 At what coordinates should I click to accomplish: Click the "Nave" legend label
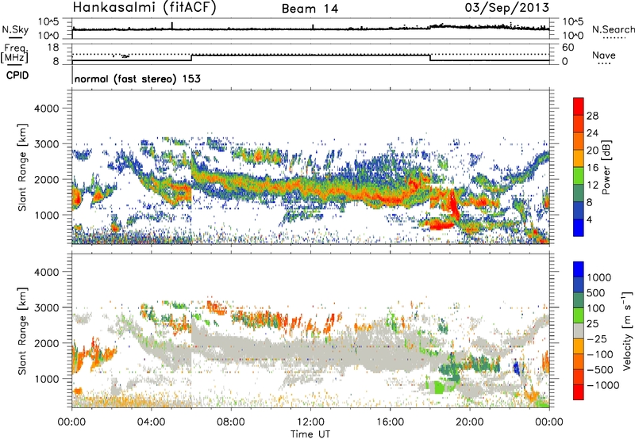tap(604, 55)
